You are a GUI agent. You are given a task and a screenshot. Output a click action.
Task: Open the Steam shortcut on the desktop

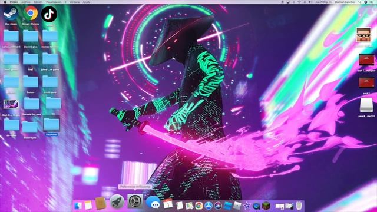point(11,13)
